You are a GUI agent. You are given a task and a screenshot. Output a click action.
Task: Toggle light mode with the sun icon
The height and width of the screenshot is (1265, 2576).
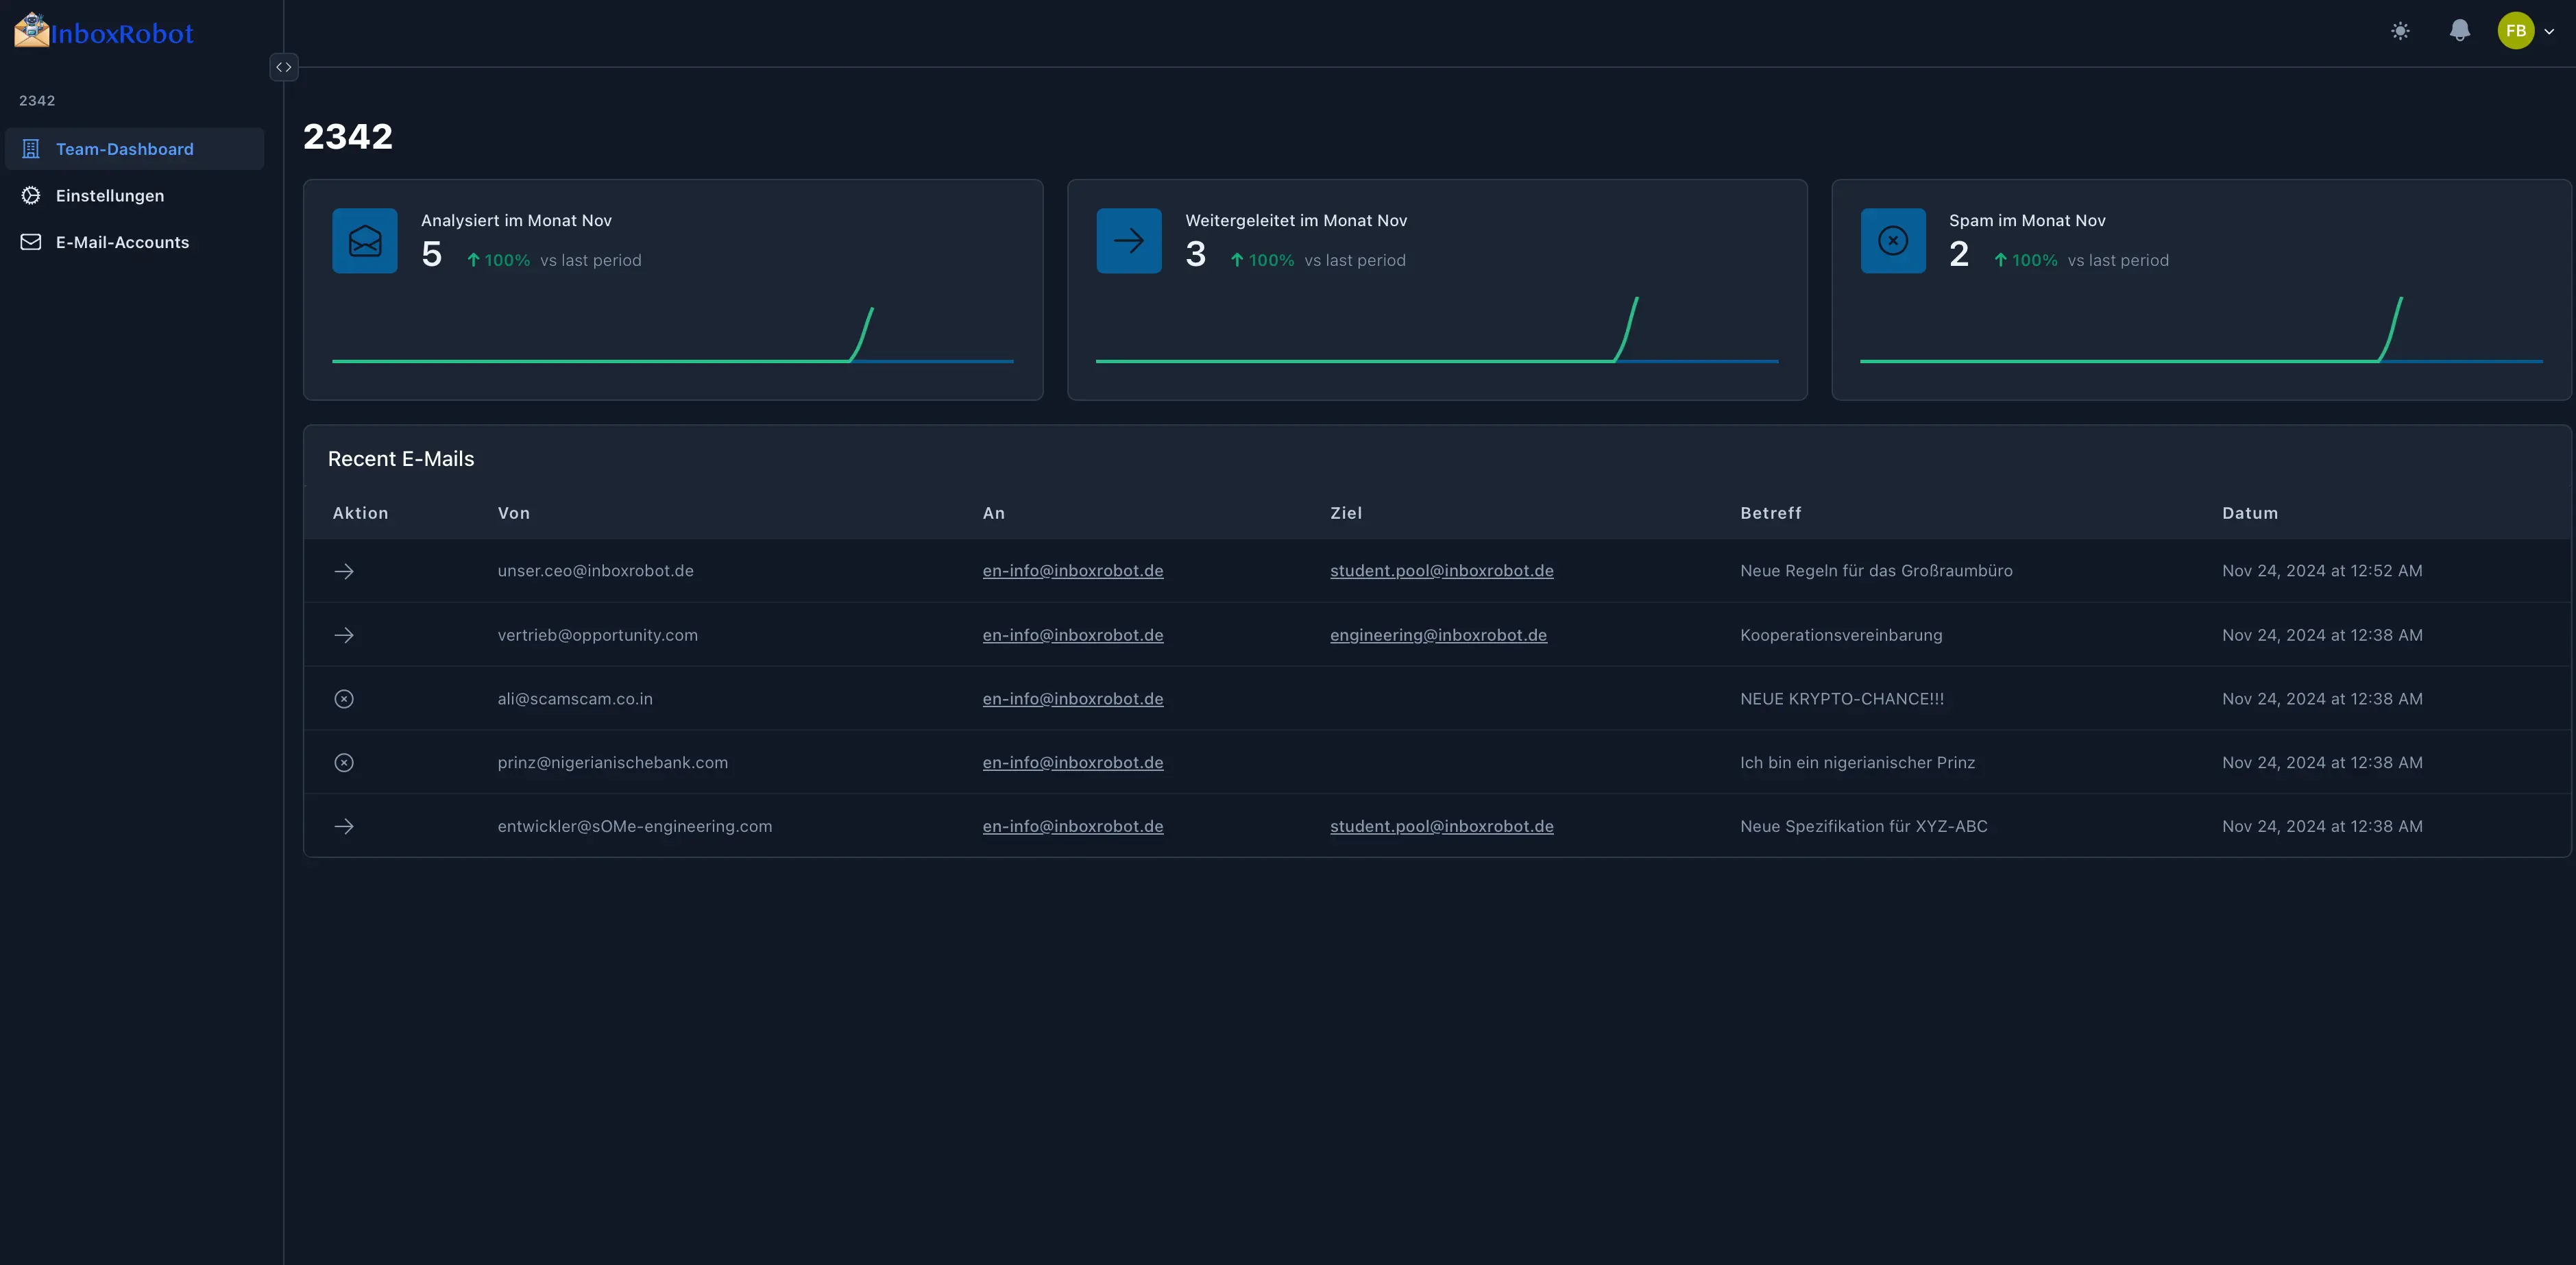click(2400, 31)
